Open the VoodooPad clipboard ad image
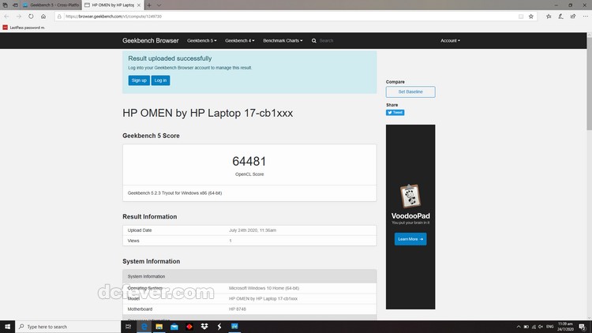Viewport: 592px width, 333px height. click(410, 196)
